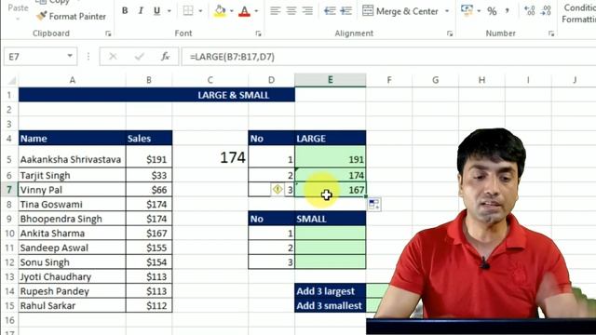
Task: Open Merge & Center dropdown arrow
Action: [x=447, y=11]
